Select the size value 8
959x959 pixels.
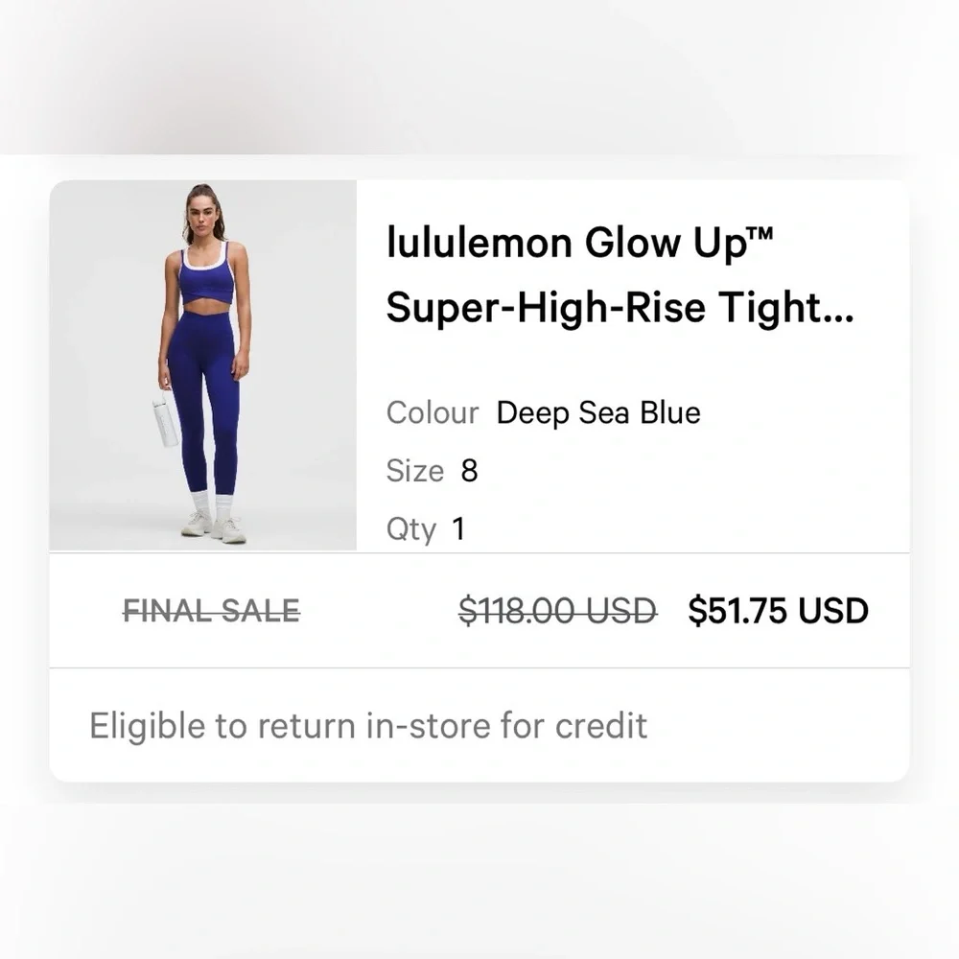coord(469,471)
